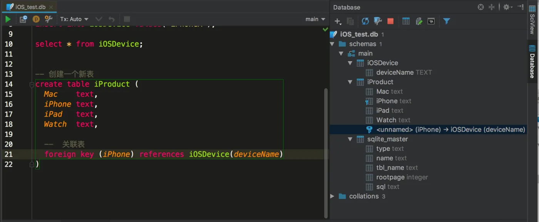Click the blue Refresh/Synchronize icon
Viewport: 539px width, 222px height.
pyautogui.click(x=365, y=21)
